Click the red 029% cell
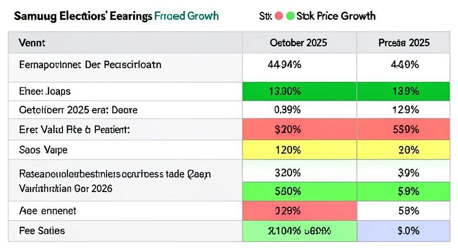 [298, 211]
